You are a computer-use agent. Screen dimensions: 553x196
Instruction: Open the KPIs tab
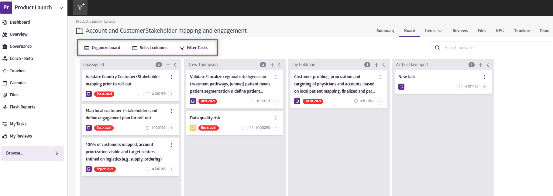[500, 31]
